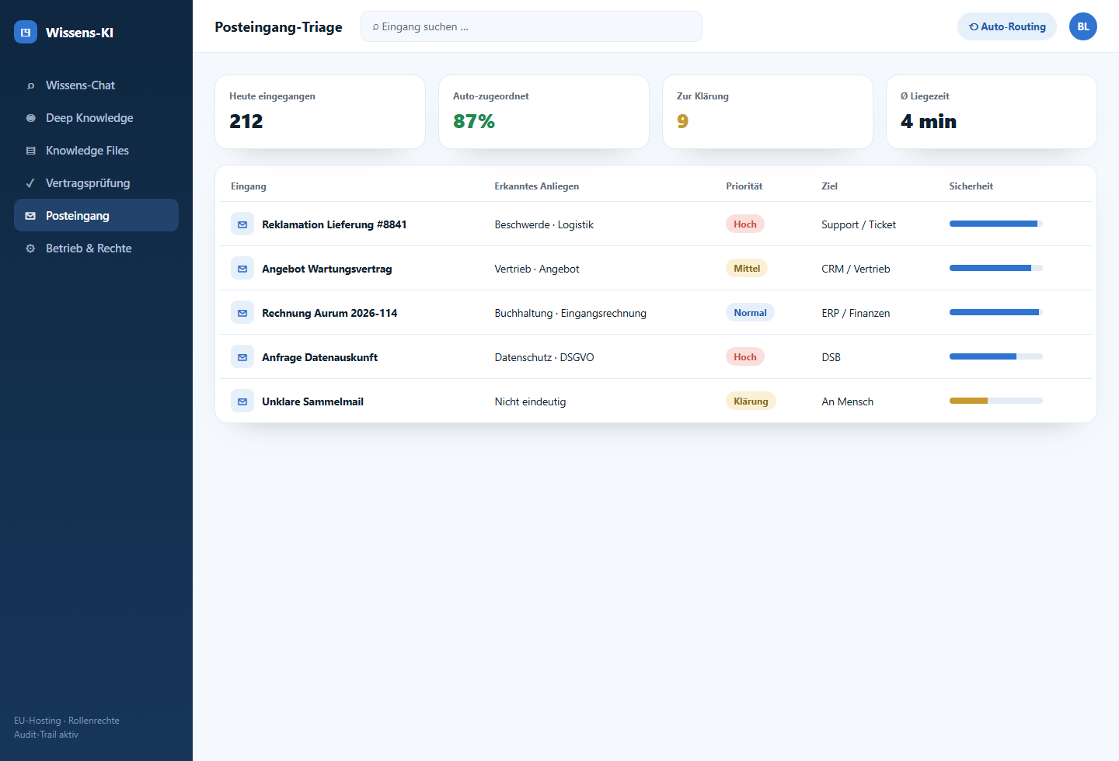Image resolution: width=1119 pixels, height=761 pixels.
Task: Click mail icon of Reklamation Lieferung #8841
Action: point(242,224)
